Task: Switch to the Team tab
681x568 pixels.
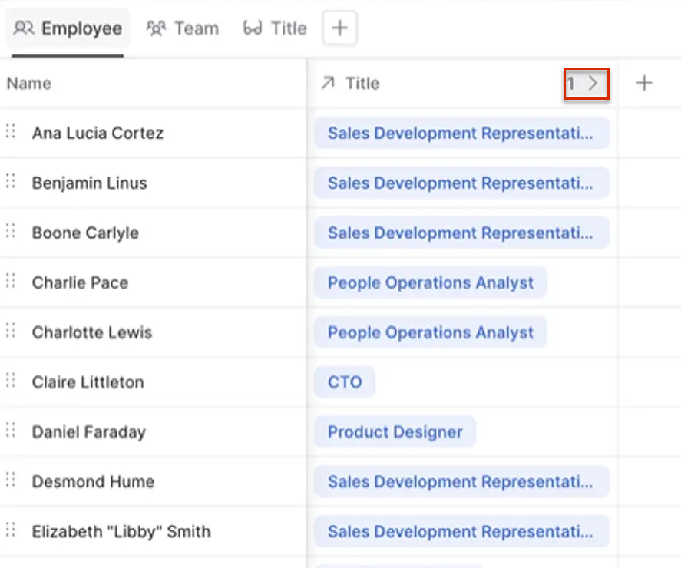Action: tap(183, 28)
